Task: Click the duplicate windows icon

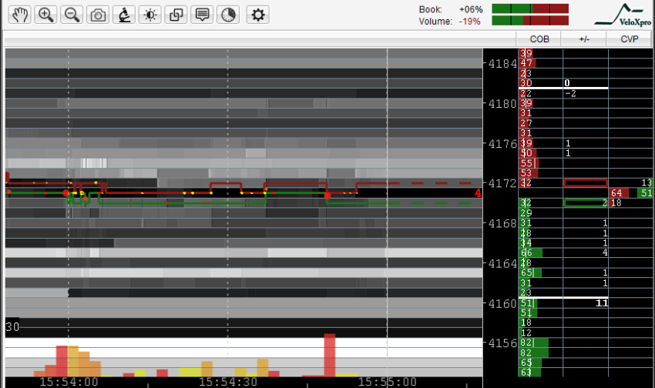Action: [x=176, y=15]
